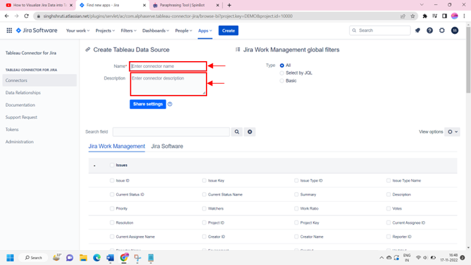This screenshot has width=471, height=265.
Task: Clear the search field with X button
Action: coord(250,131)
